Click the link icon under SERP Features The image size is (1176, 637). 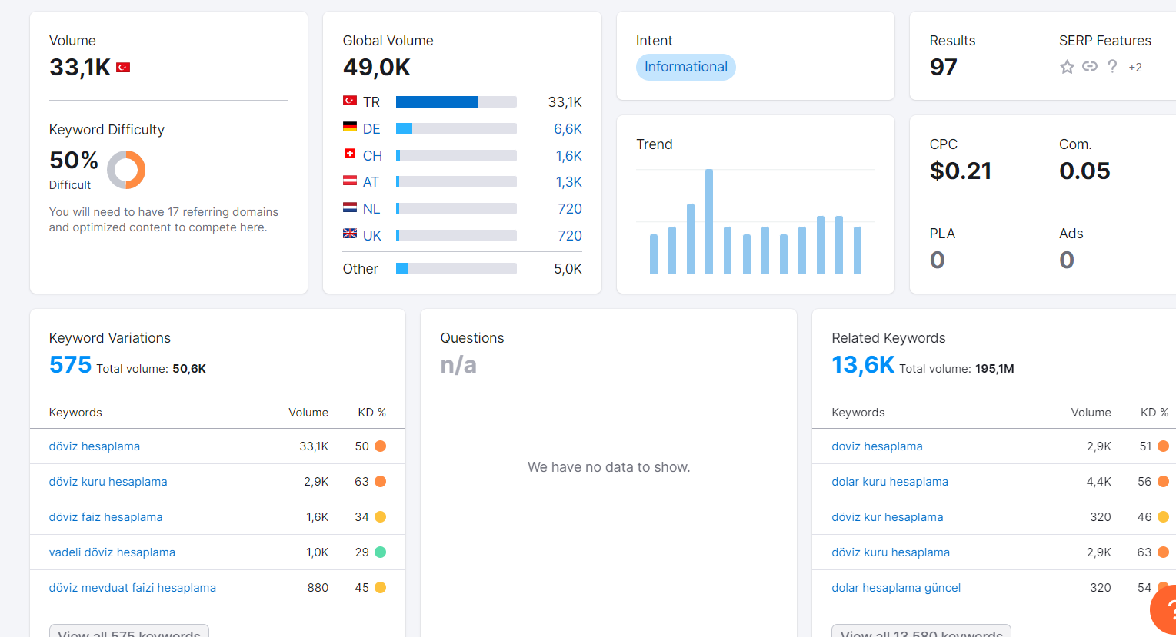[1090, 67]
